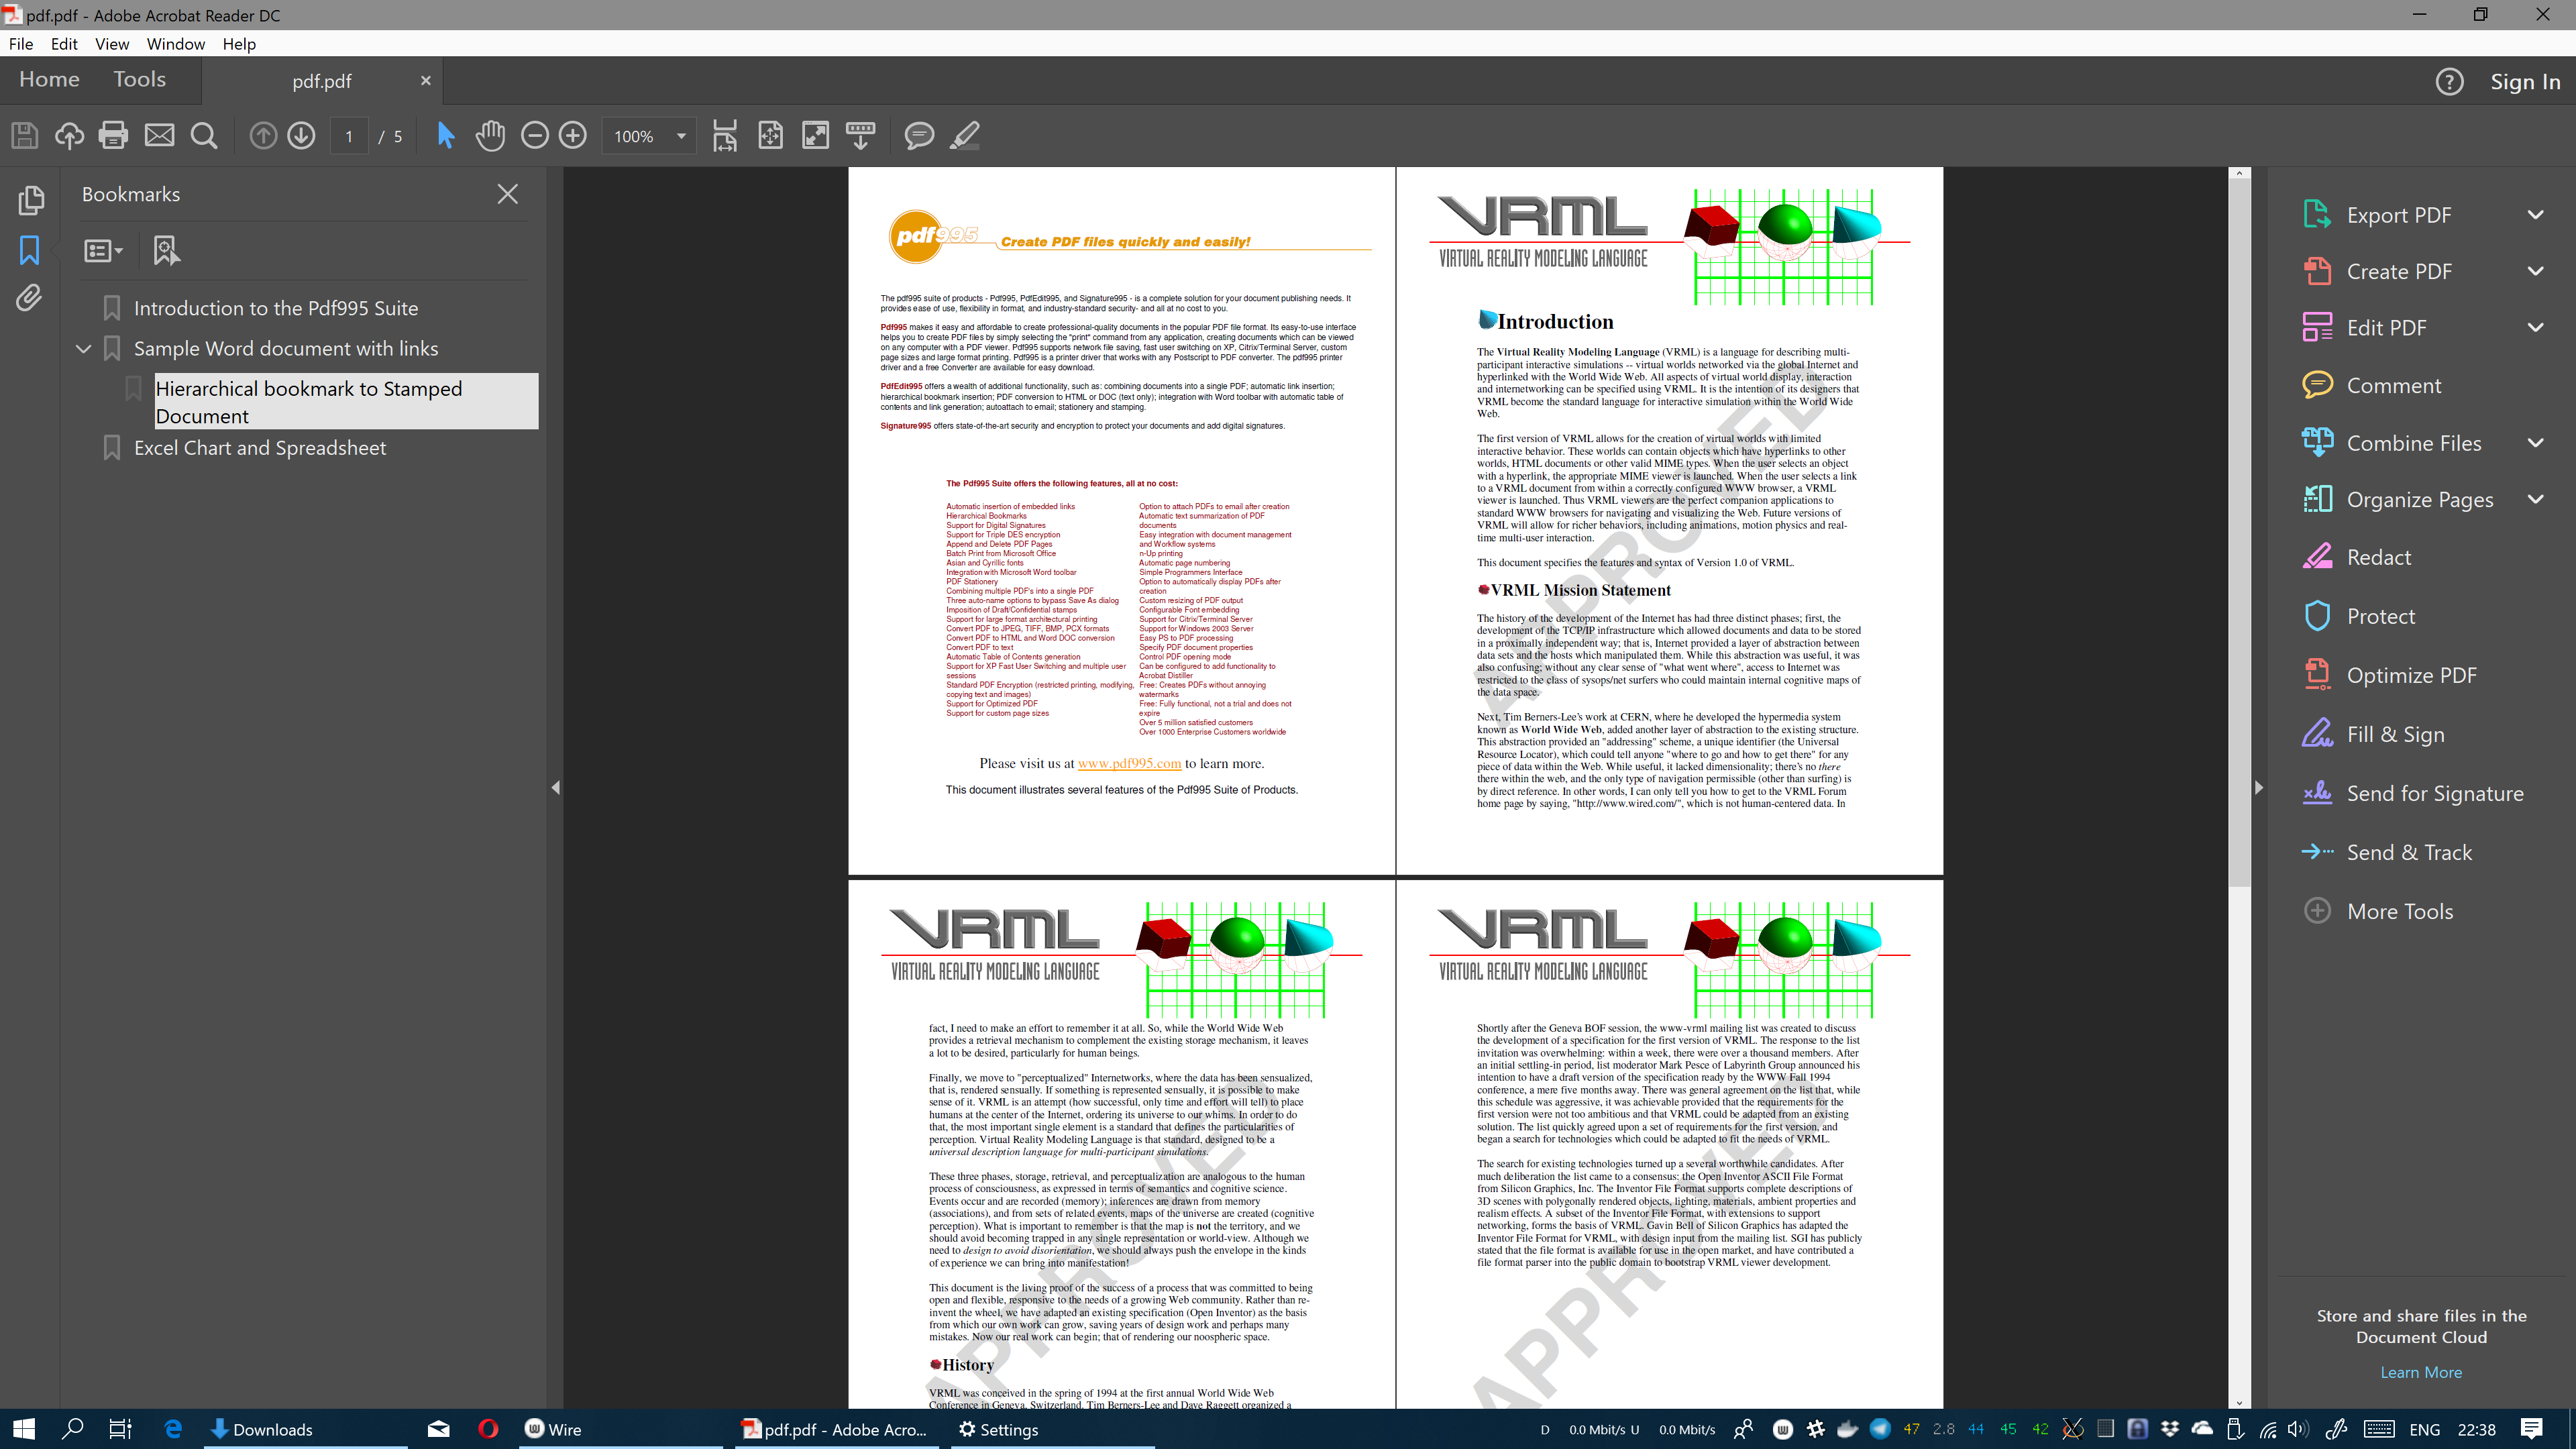The image size is (2576, 1449).
Task: Select the Highlight text tool
Action: 964,135
